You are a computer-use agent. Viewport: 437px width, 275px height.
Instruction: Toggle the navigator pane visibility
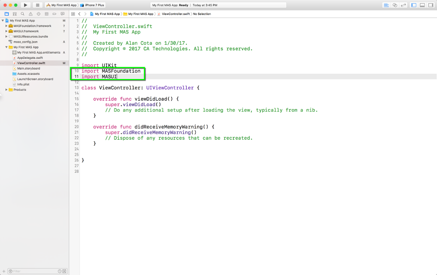point(414,5)
